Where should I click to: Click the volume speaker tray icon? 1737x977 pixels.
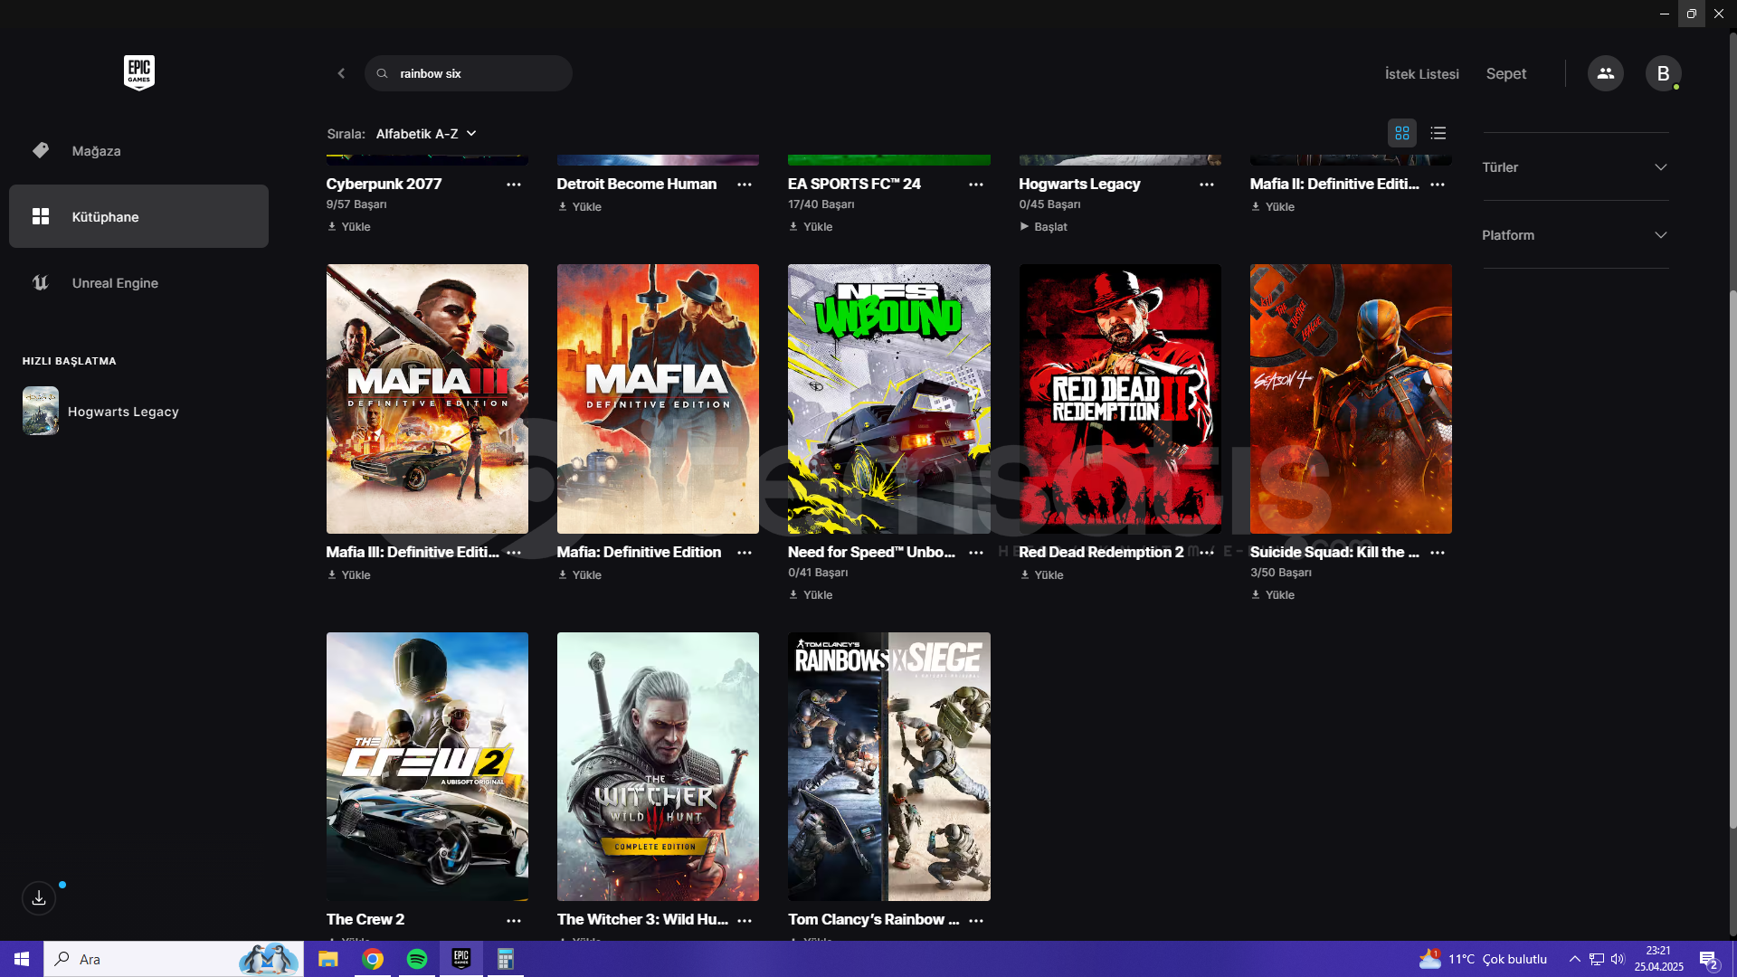(1618, 959)
